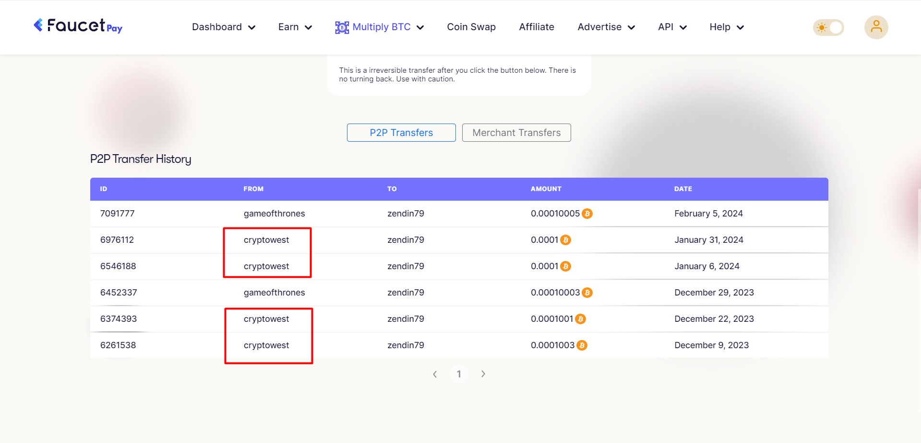
Task: Expand the Help dropdown menu
Action: click(x=727, y=27)
